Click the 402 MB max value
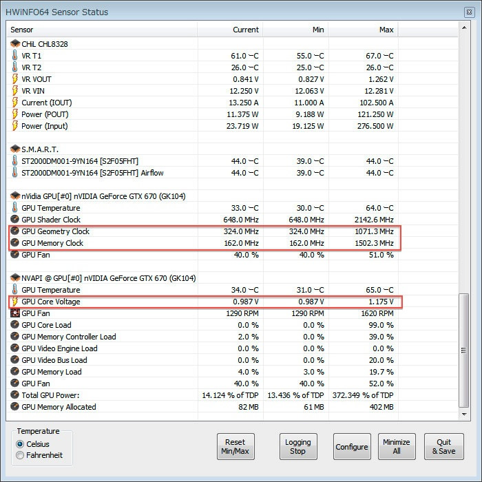 pos(381,407)
